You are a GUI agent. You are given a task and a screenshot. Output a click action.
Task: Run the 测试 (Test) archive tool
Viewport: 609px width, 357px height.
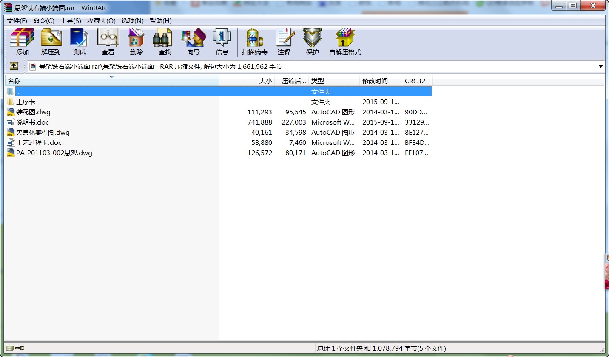coord(80,42)
